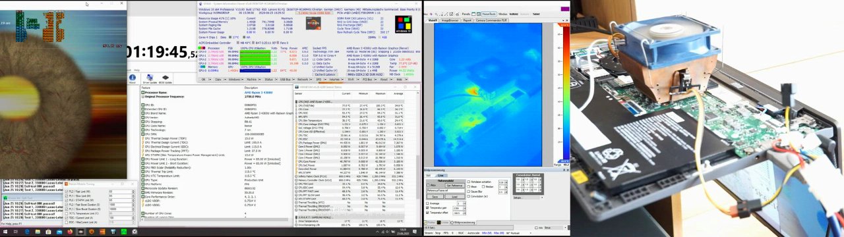Image resolution: width=844 pixels, height=237 pixels.
Task: Open the arrow next to SIV Network button
Action: [311, 80]
